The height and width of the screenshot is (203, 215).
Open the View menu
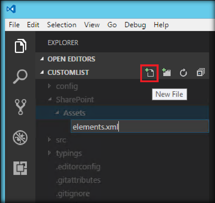coord(92,25)
